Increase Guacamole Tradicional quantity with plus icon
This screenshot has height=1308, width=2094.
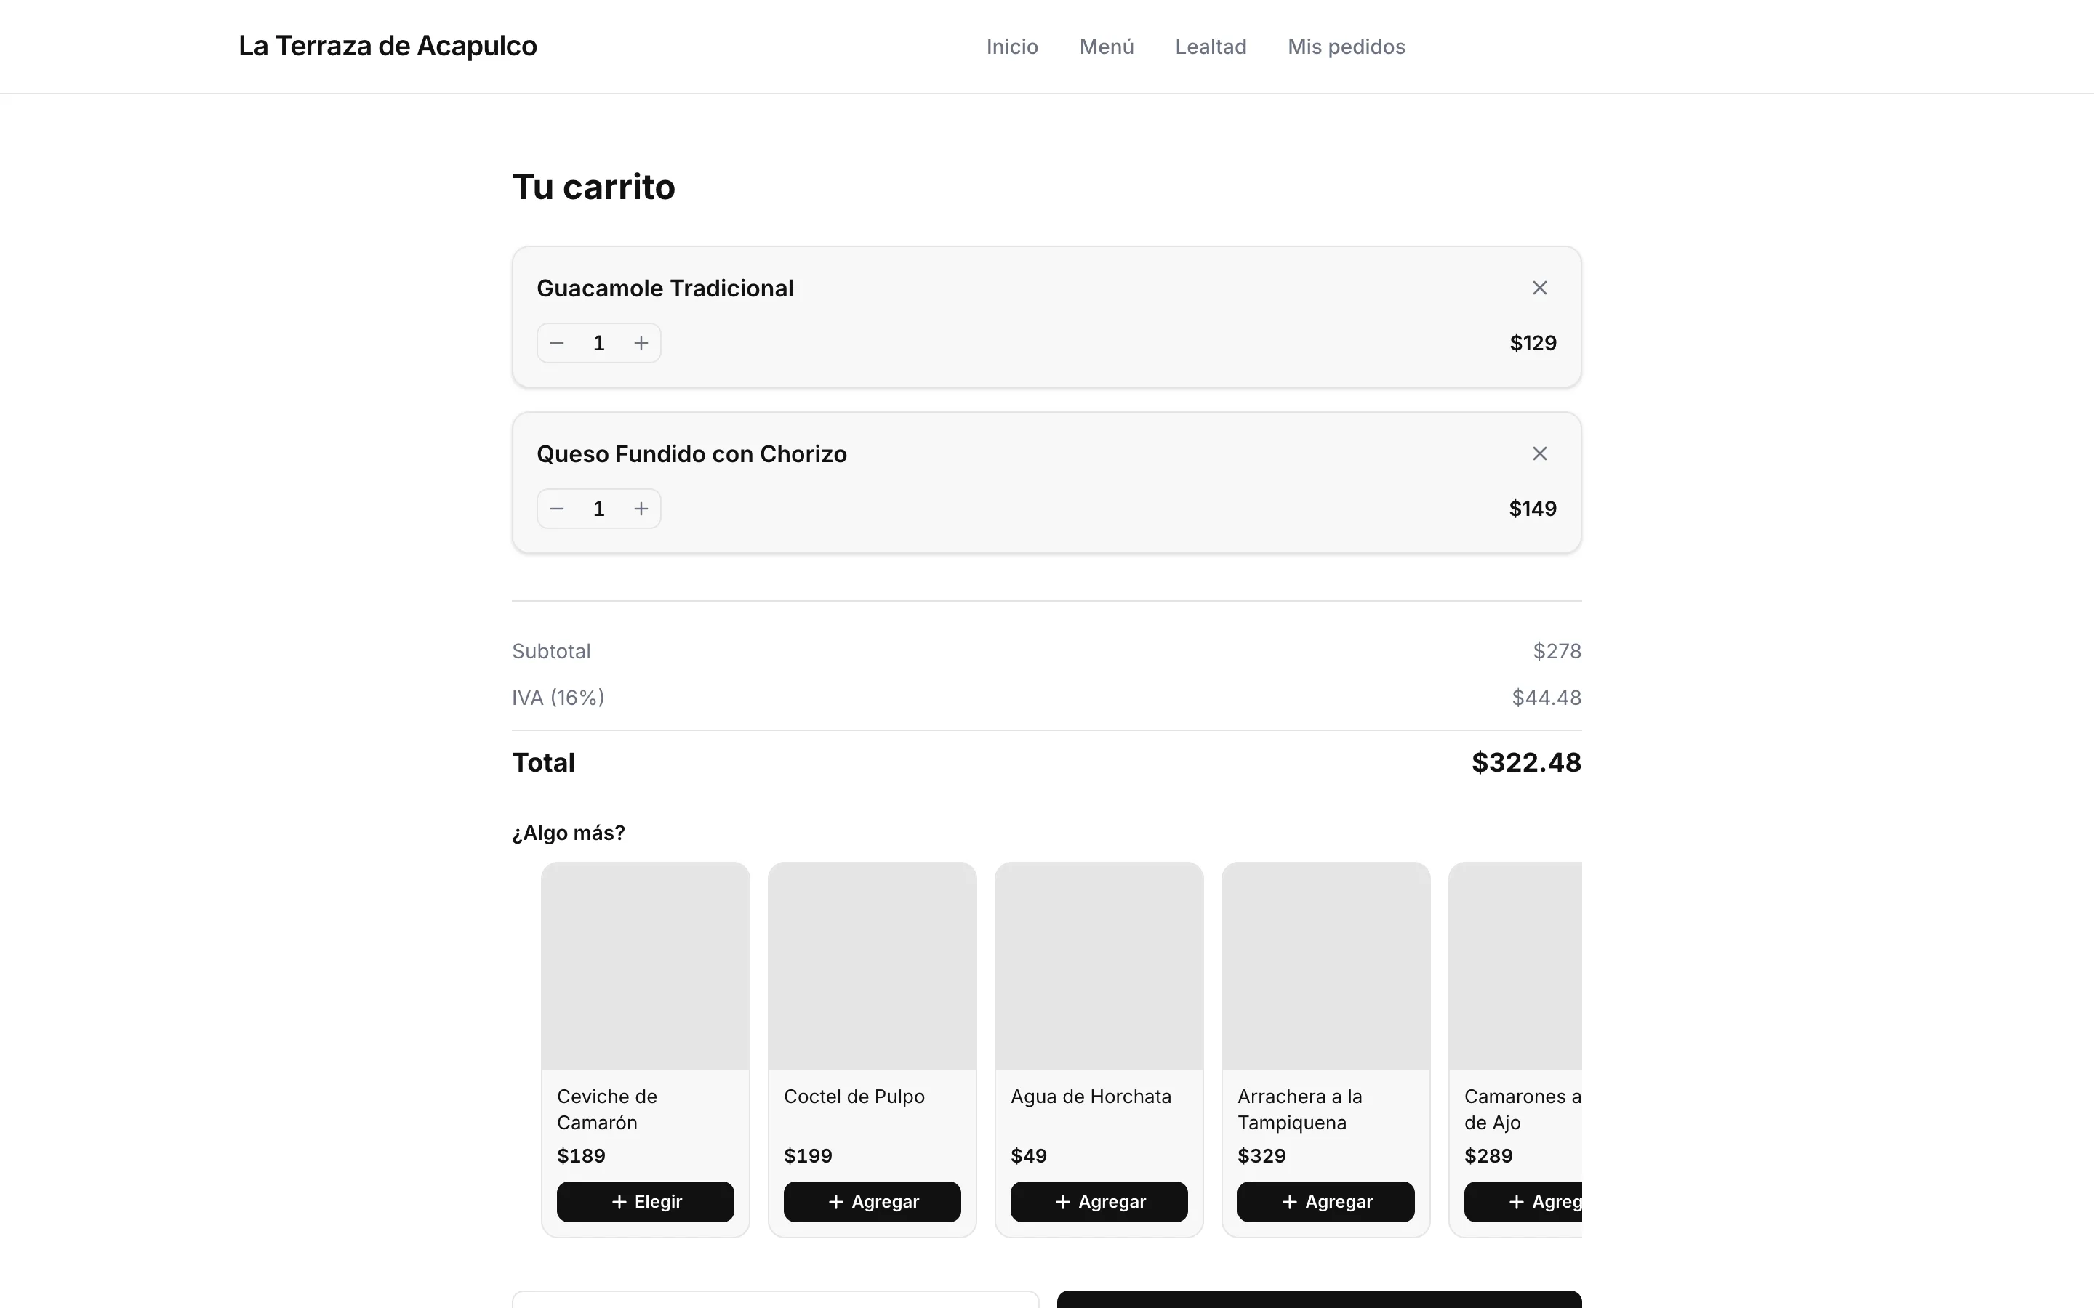[641, 344]
